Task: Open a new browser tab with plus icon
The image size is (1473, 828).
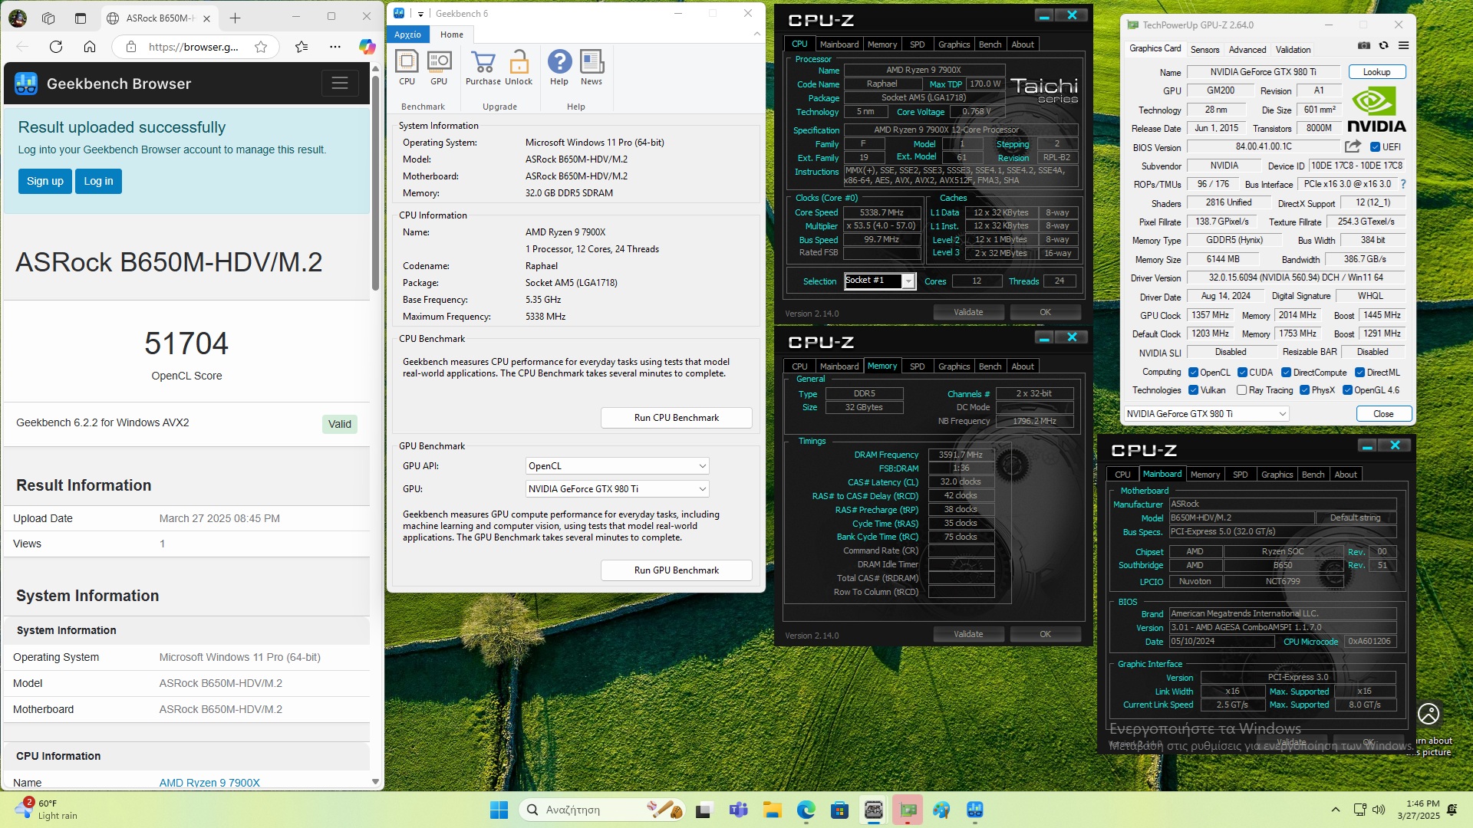Action: (236, 18)
